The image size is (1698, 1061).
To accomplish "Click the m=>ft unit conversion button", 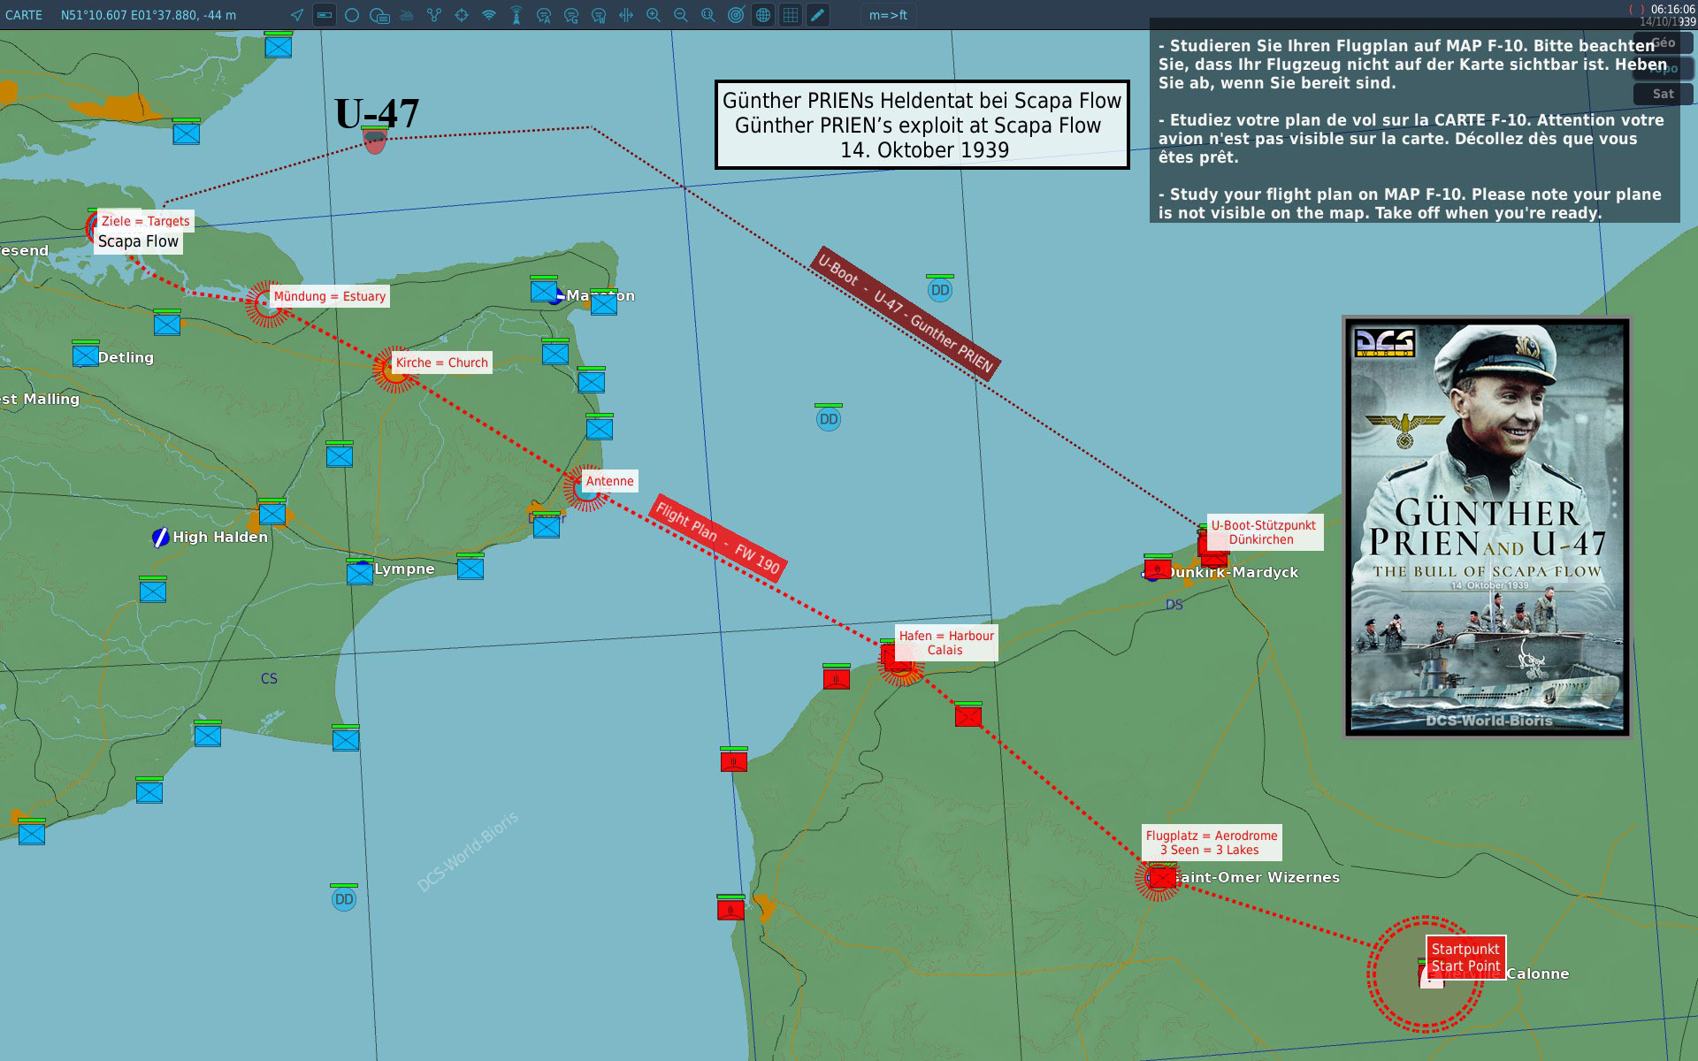I will [x=888, y=15].
